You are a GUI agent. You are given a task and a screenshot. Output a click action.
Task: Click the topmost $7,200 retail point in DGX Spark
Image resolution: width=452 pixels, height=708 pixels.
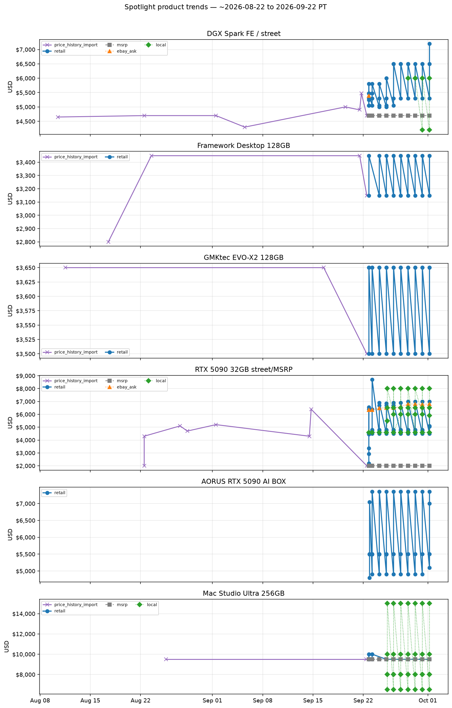[x=429, y=44]
